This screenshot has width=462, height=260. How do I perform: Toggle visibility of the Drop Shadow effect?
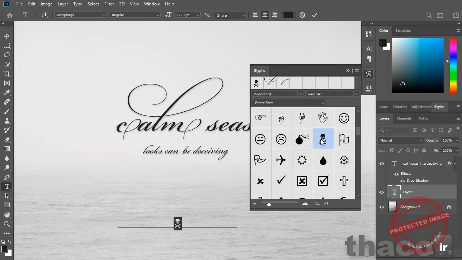pyautogui.click(x=402, y=181)
